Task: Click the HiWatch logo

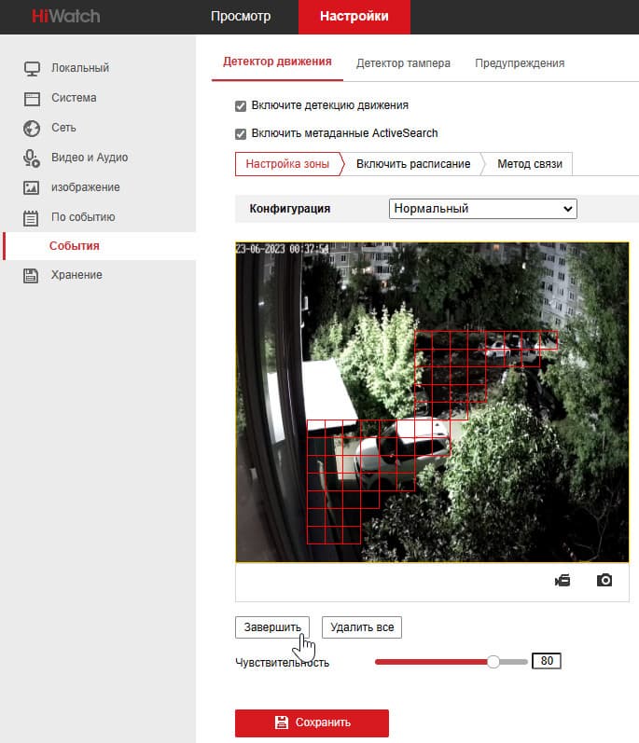Action: coord(66,16)
